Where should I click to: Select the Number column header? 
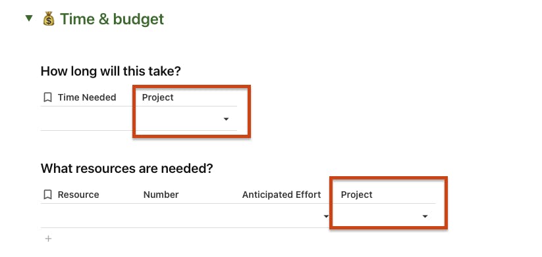click(x=161, y=195)
